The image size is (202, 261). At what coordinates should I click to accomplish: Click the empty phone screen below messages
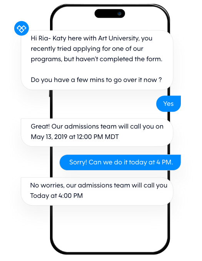pyautogui.click(x=110, y=230)
